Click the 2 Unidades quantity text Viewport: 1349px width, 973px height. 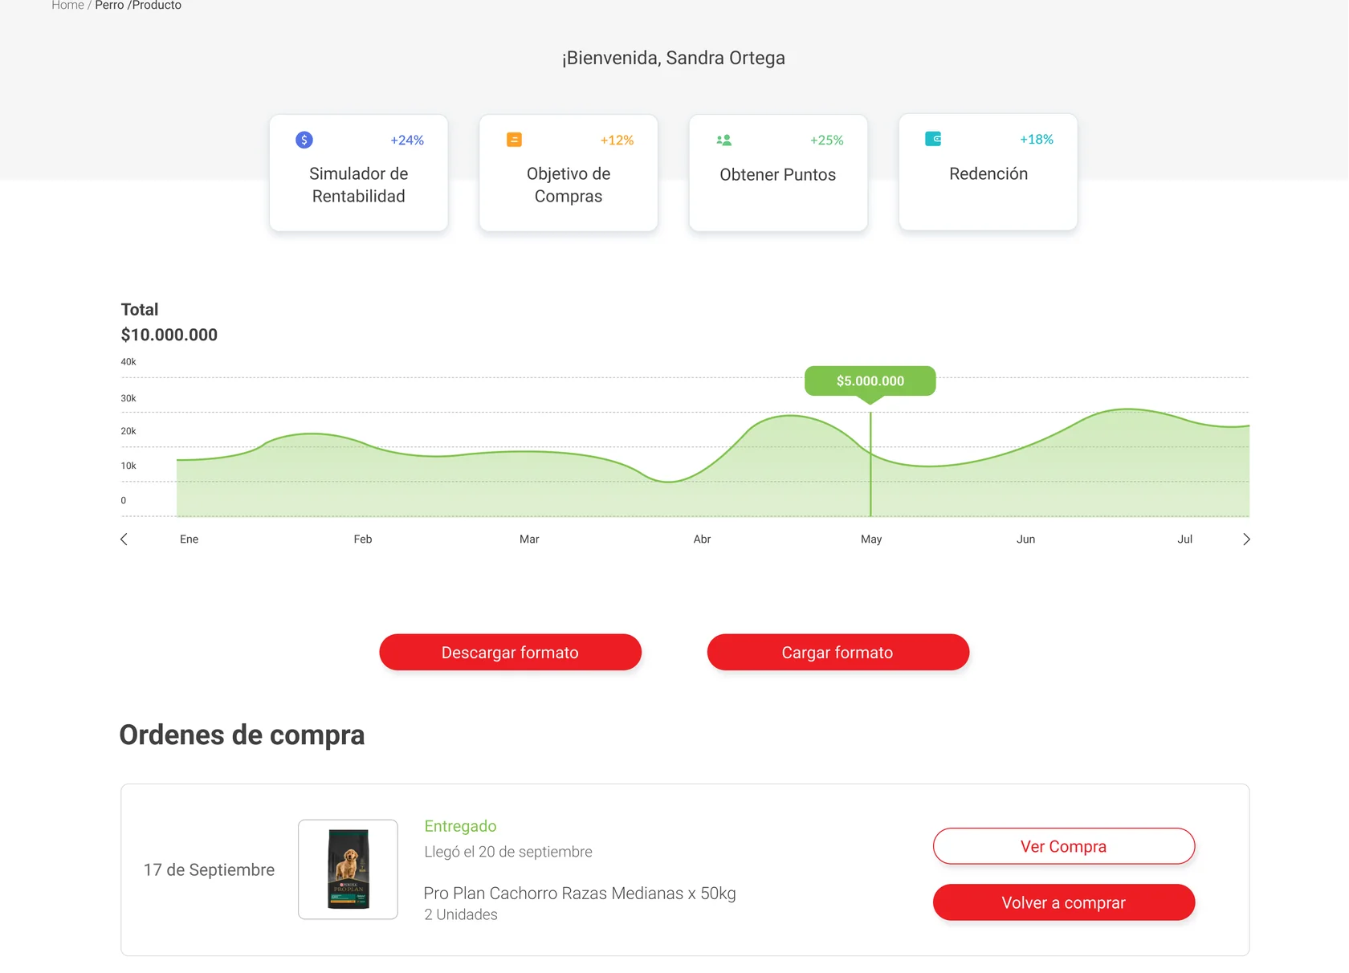pos(461,914)
